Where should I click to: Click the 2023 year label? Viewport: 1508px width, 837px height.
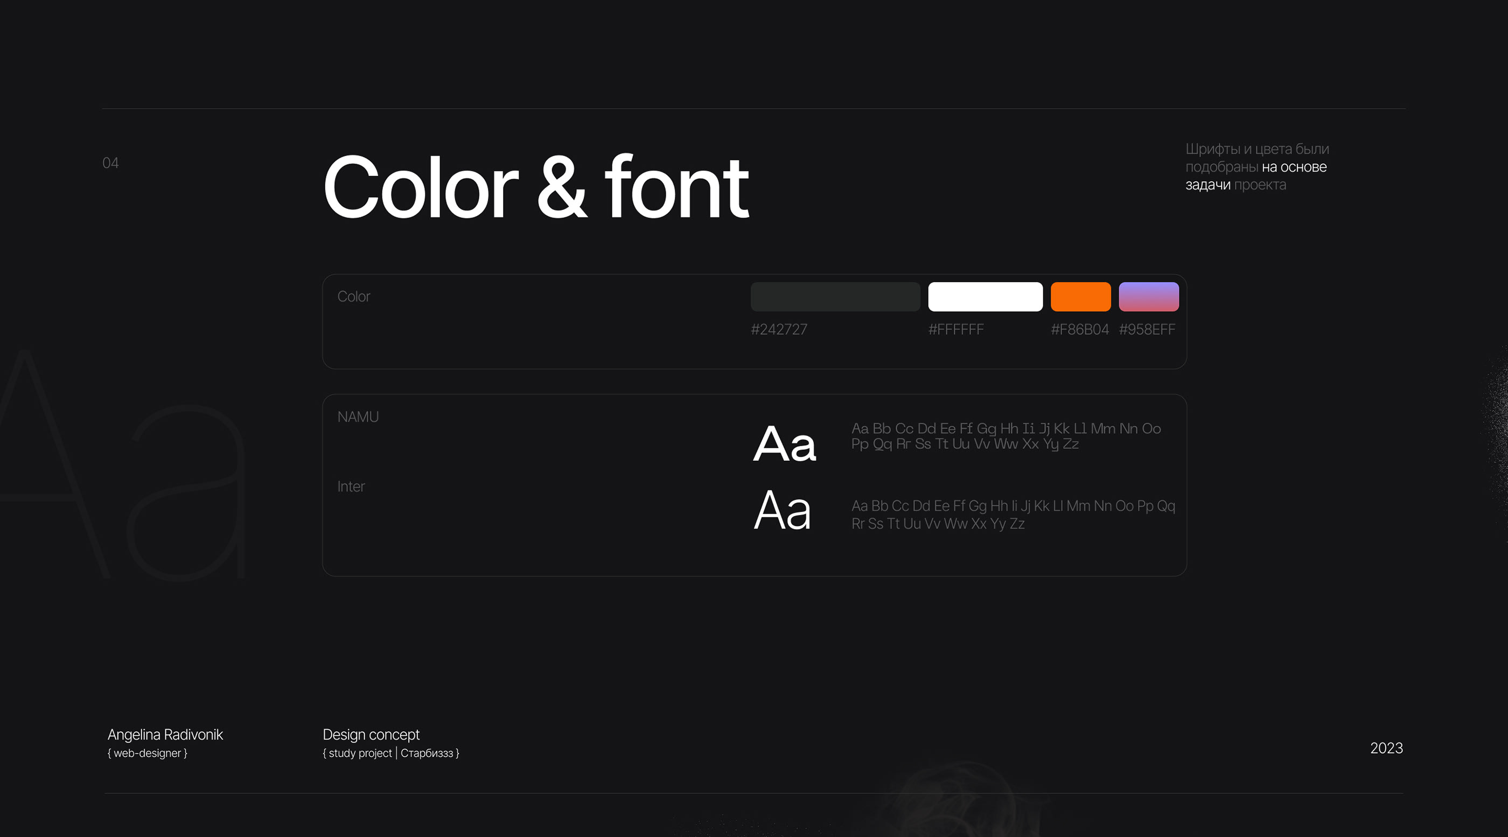point(1386,748)
